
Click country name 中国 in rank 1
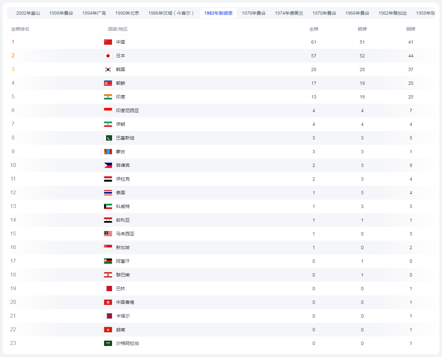(121, 42)
